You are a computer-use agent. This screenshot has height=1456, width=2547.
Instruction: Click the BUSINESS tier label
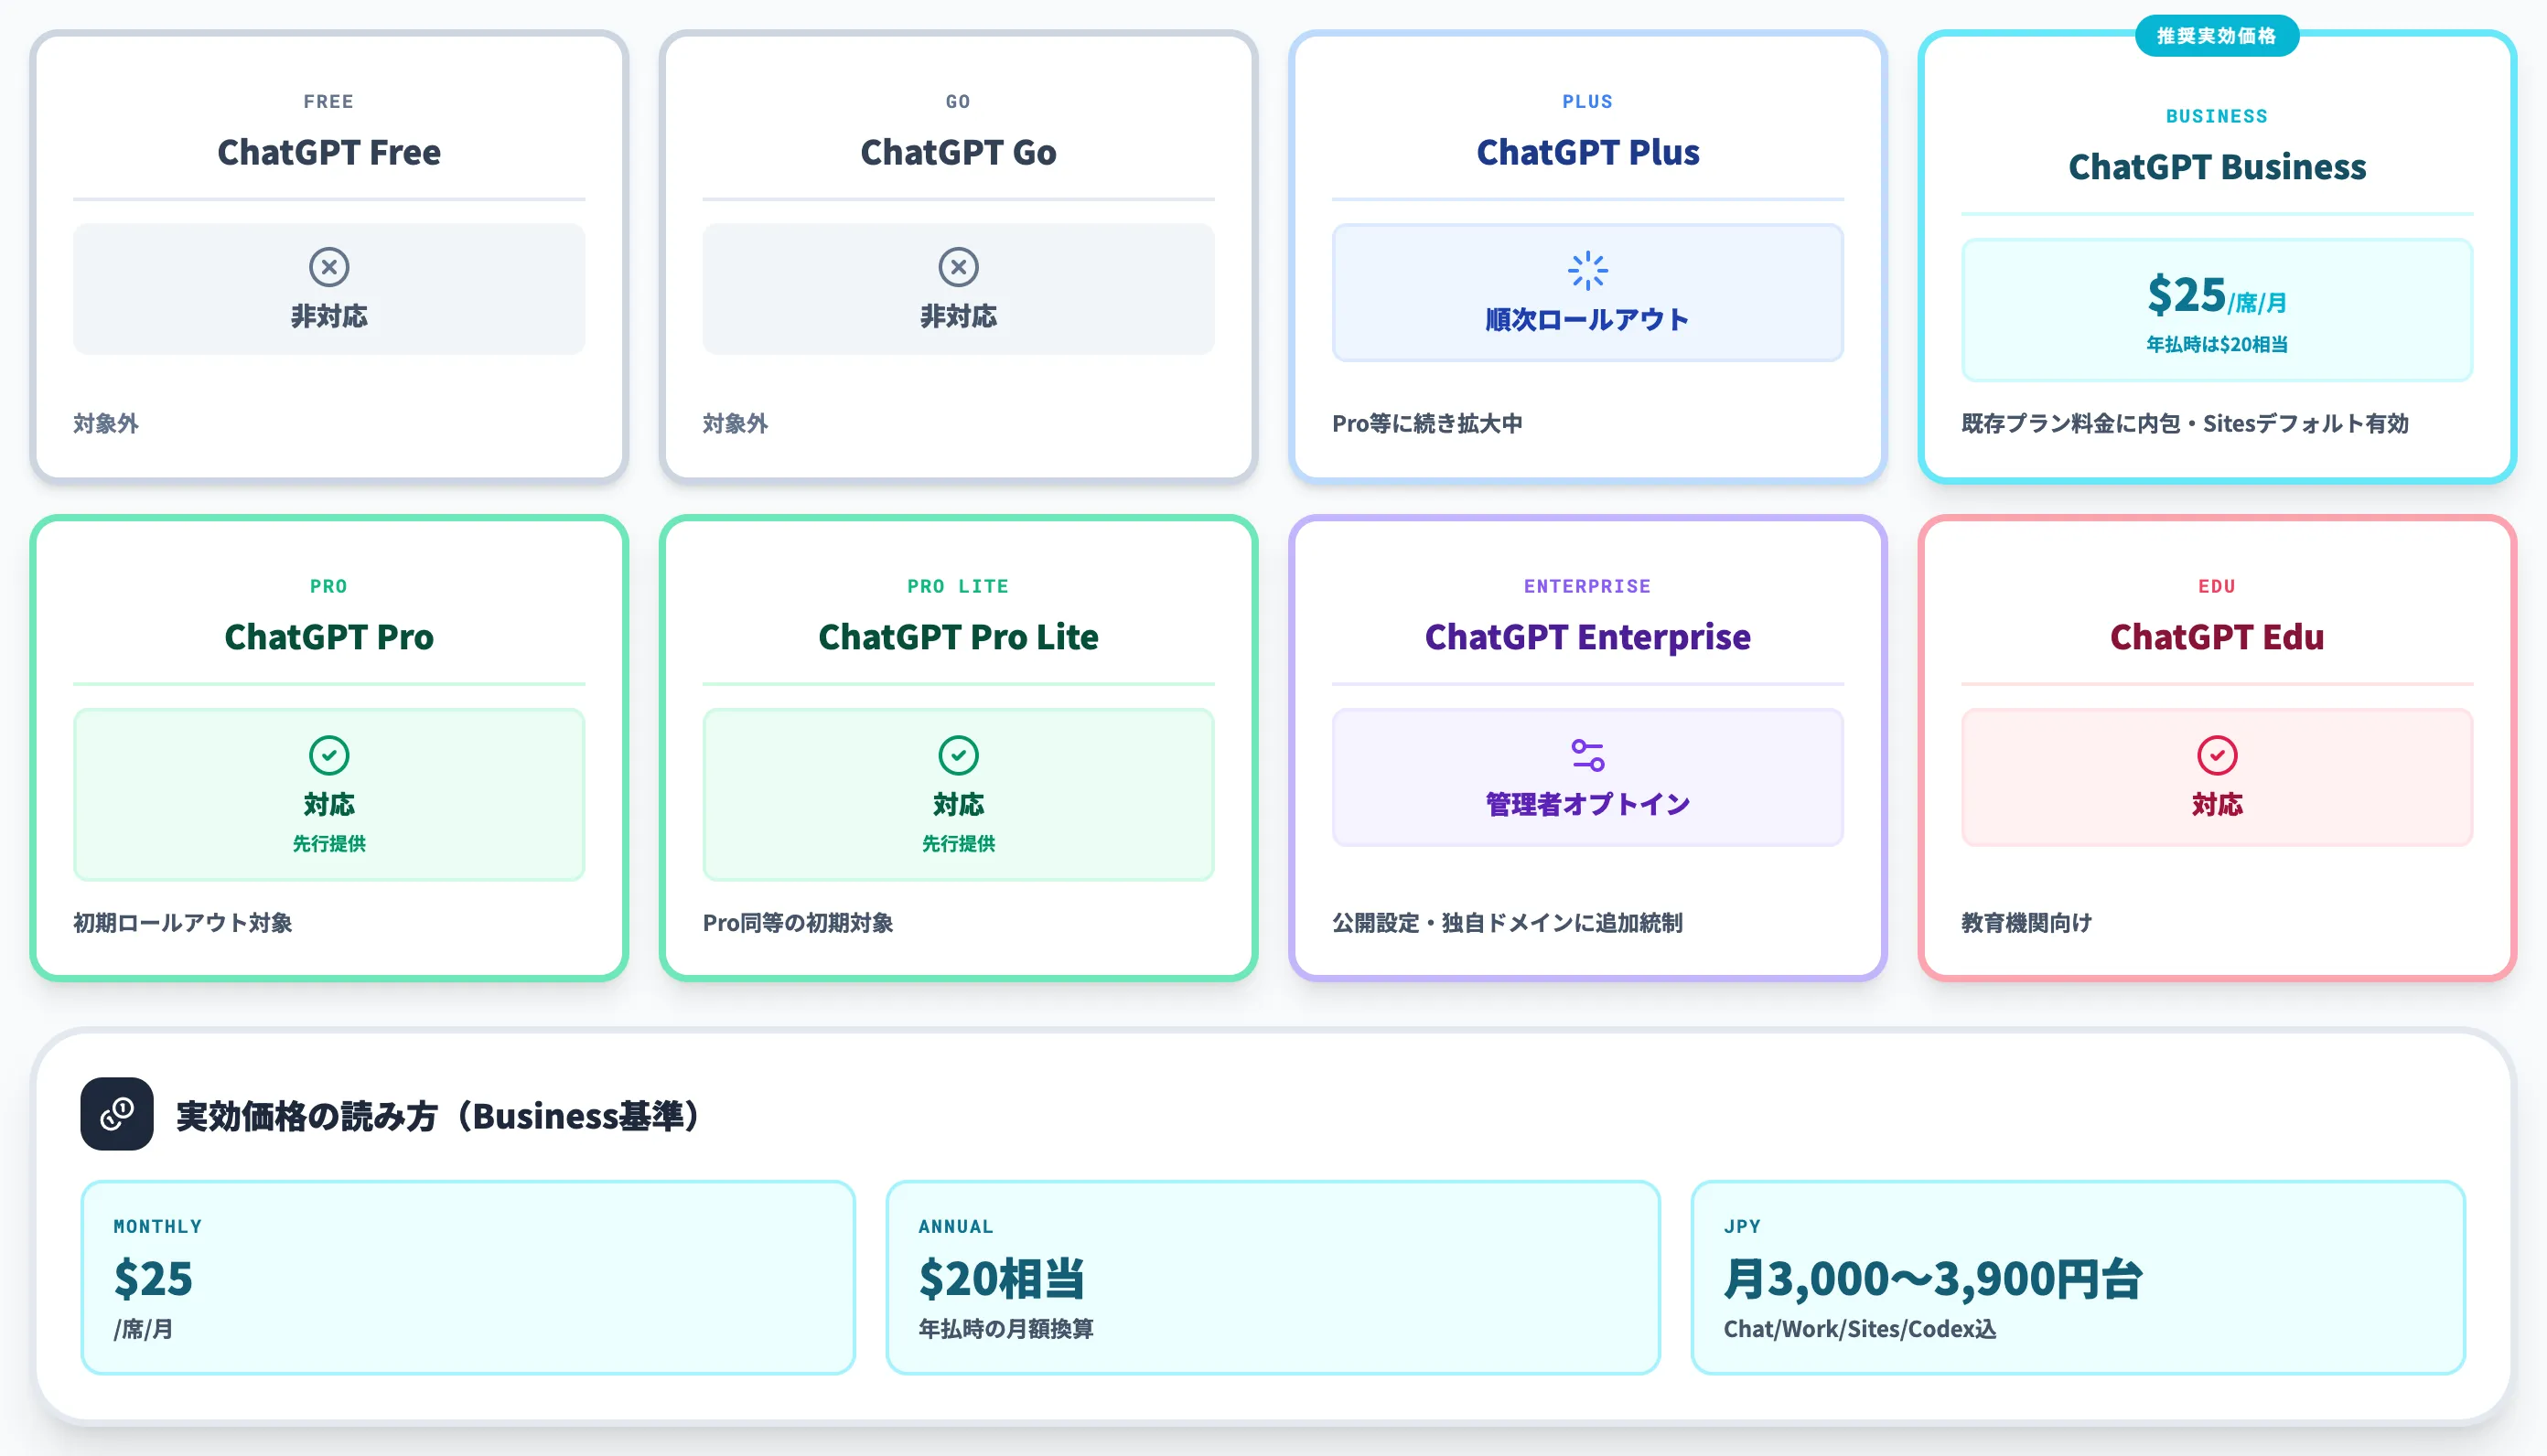2217,116
